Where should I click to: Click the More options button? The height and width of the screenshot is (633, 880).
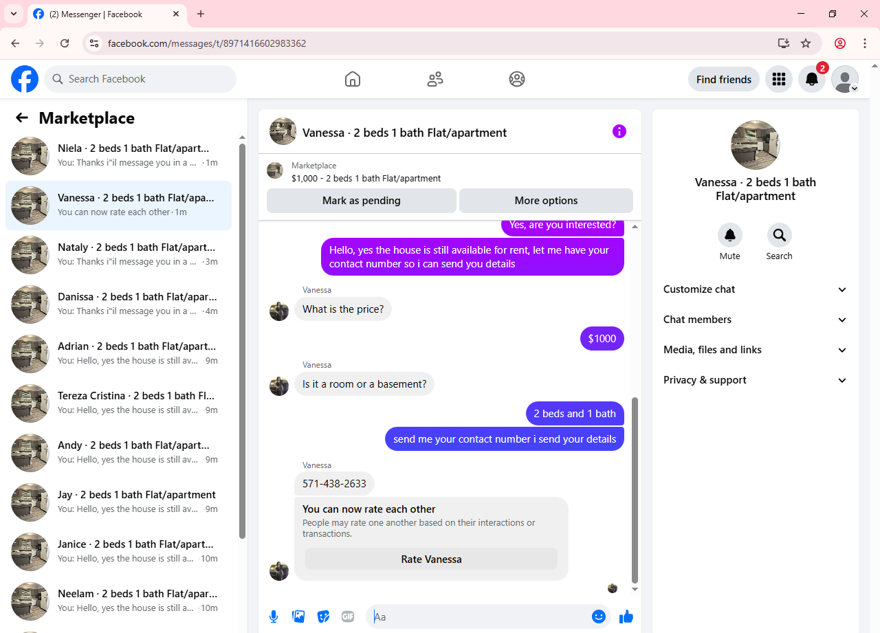click(546, 201)
